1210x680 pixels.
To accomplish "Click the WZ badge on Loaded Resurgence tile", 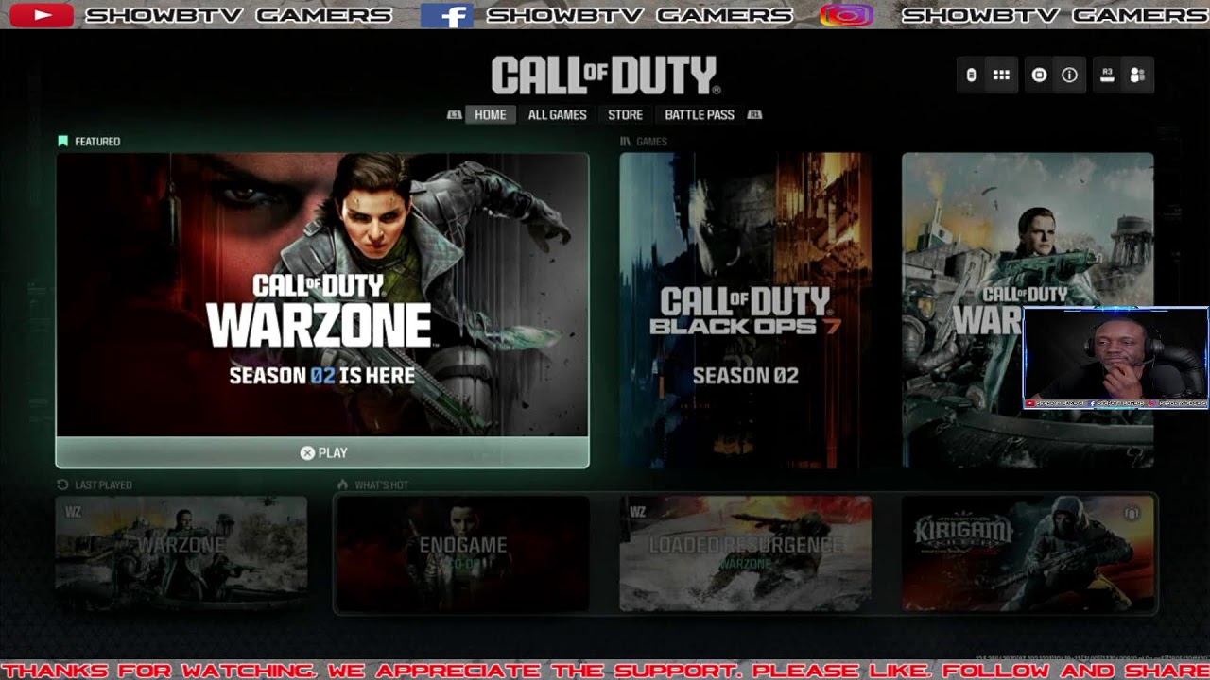I will pos(637,512).
